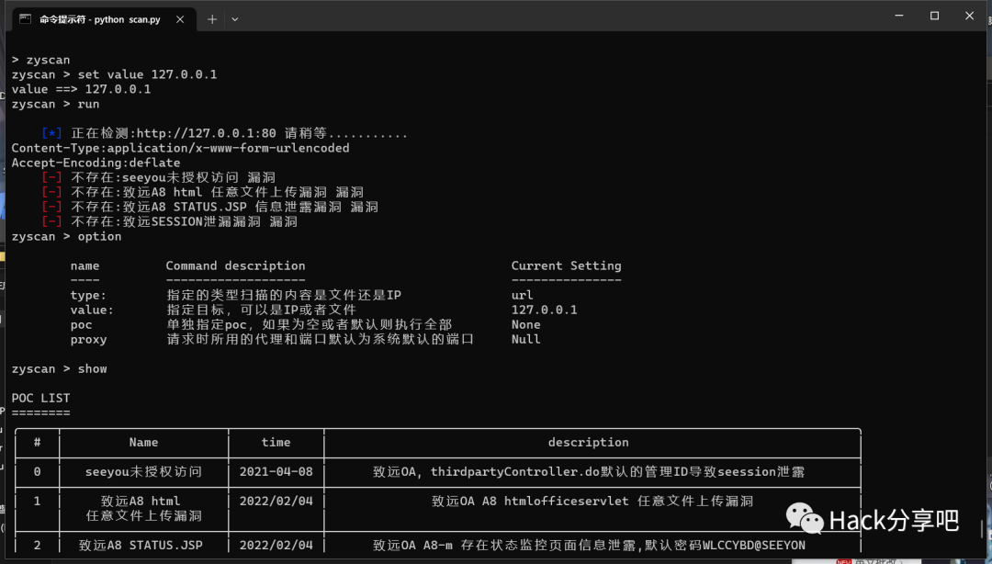Open a new terminal tab

[x=212, y=19]
